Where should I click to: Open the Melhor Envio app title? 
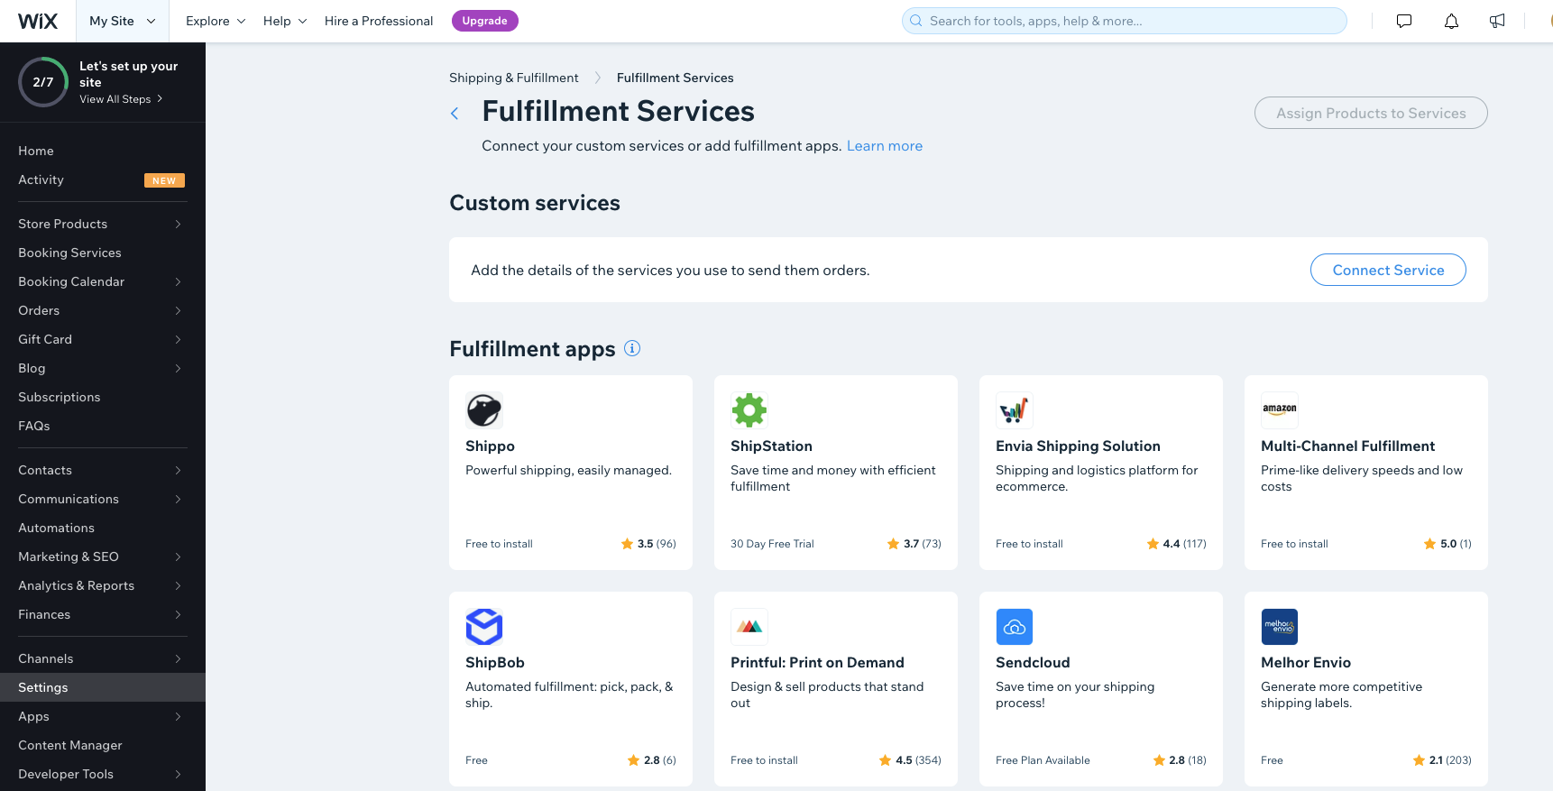1306,662
